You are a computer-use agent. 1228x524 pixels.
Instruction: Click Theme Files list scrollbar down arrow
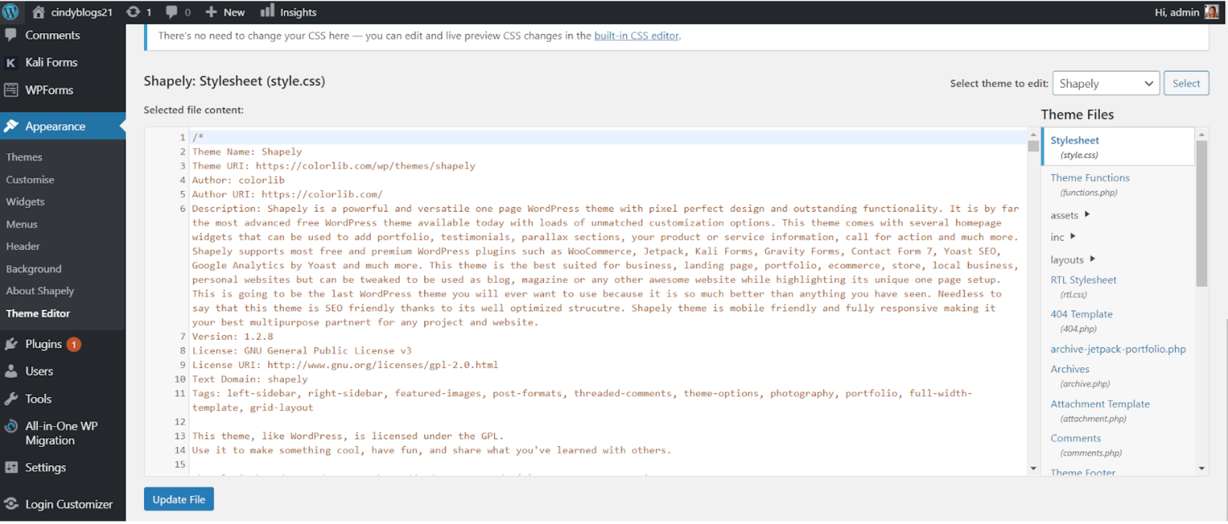pos(1201,469)
